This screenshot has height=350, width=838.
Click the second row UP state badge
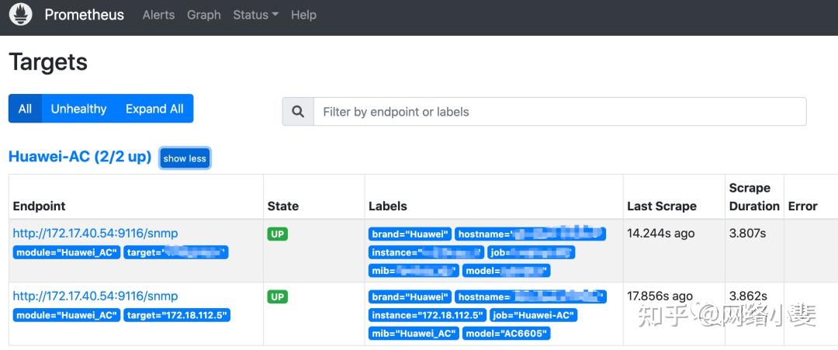(278, 296)
